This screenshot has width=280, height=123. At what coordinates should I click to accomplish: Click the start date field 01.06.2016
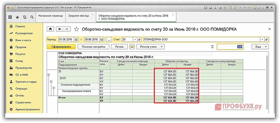tap(67, 39)
